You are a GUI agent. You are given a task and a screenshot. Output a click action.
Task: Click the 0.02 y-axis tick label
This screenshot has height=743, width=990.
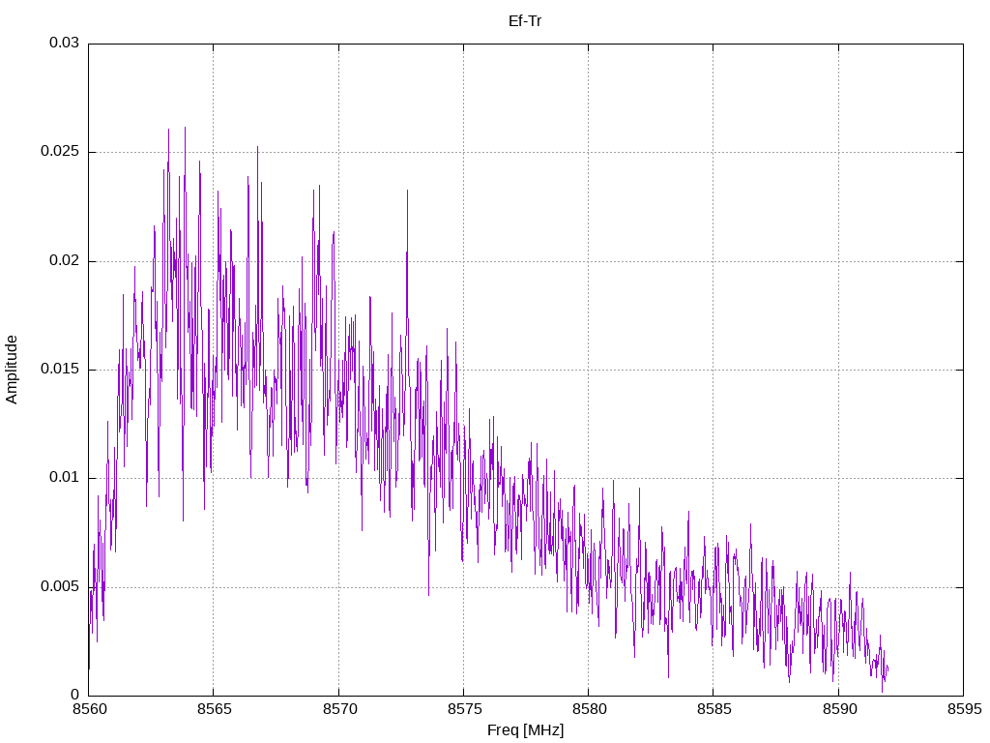(x=65, y=260)
